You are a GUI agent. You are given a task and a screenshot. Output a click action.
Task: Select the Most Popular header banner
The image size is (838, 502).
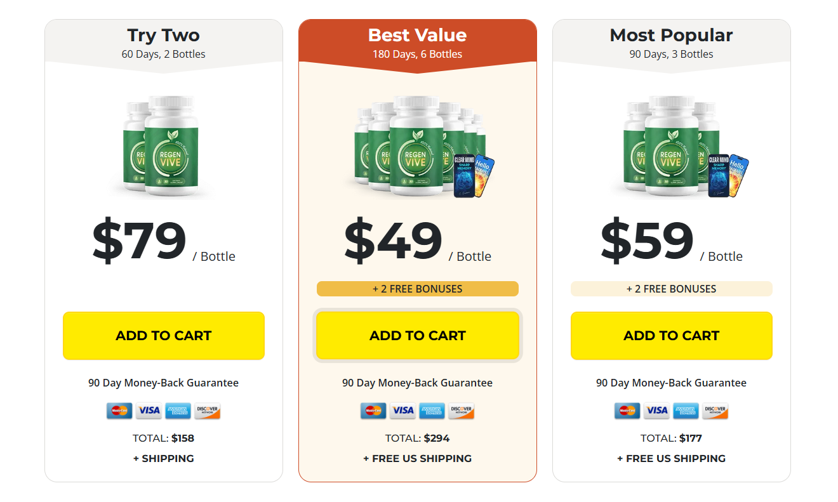click(x=672, y=43)
